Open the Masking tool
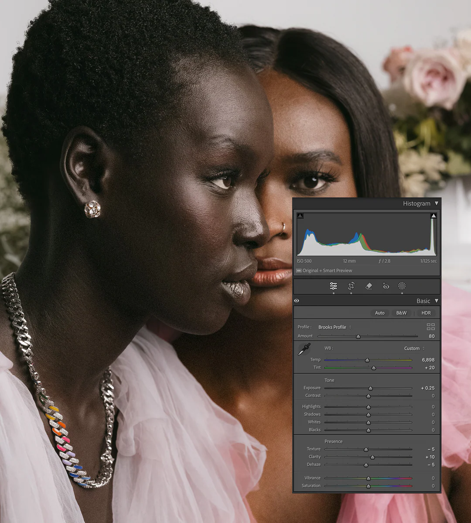This screenshot has width=471, height=523. click(x=402, y=286)
